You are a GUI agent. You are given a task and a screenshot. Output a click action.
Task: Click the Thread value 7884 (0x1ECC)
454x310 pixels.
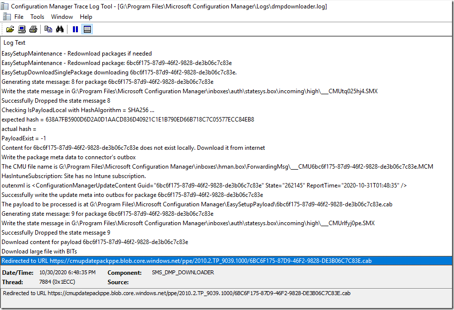click(x=57, y=282)
